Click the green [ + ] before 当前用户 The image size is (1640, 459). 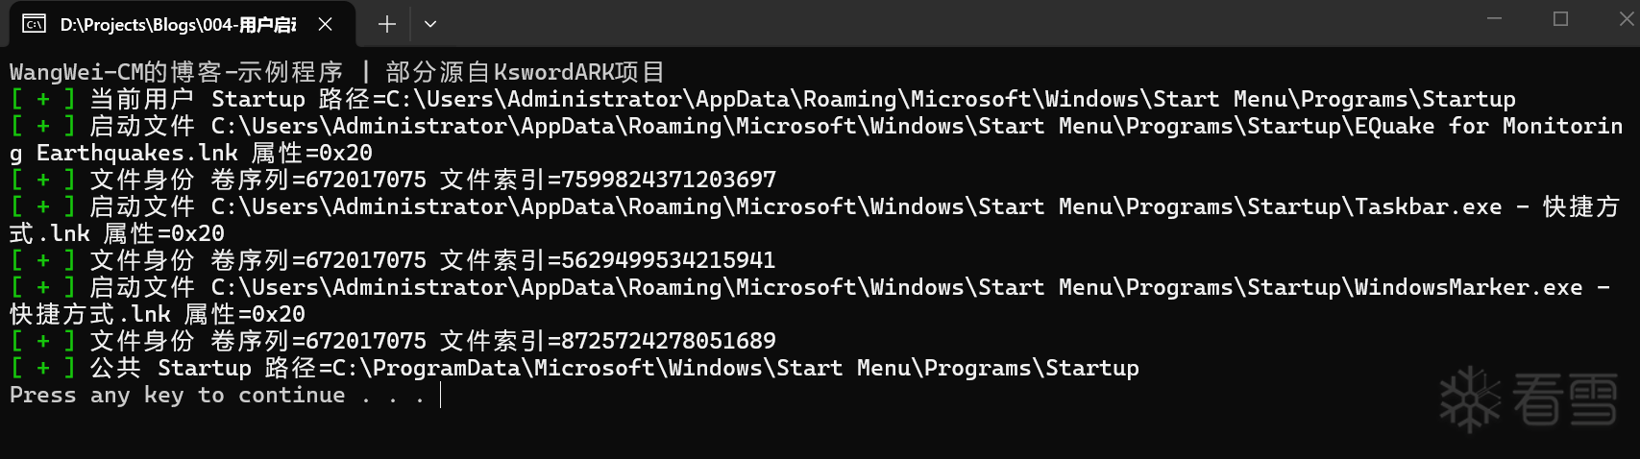pyautogui.click(x=43, y=99)
